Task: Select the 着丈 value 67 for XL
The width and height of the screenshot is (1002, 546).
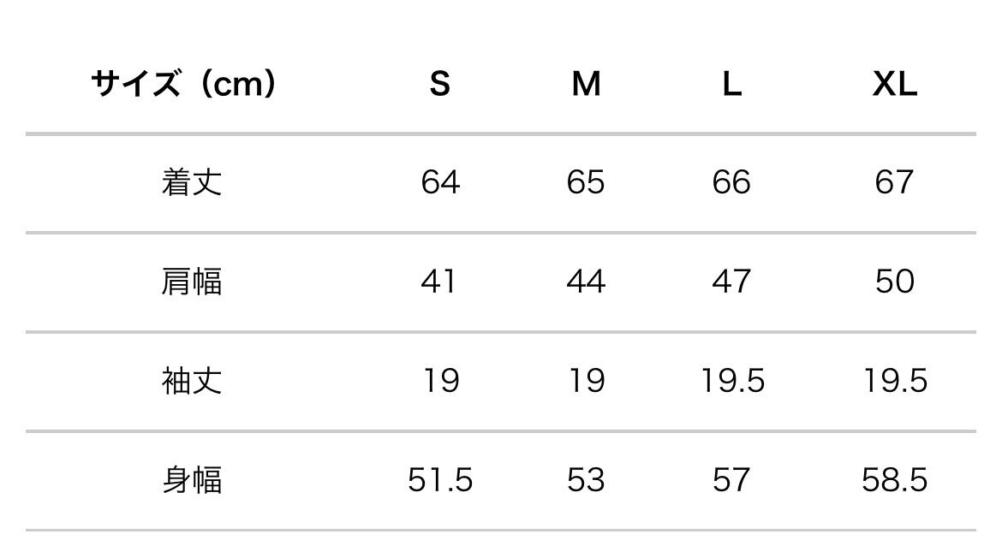Action: [x=895, y=182]
